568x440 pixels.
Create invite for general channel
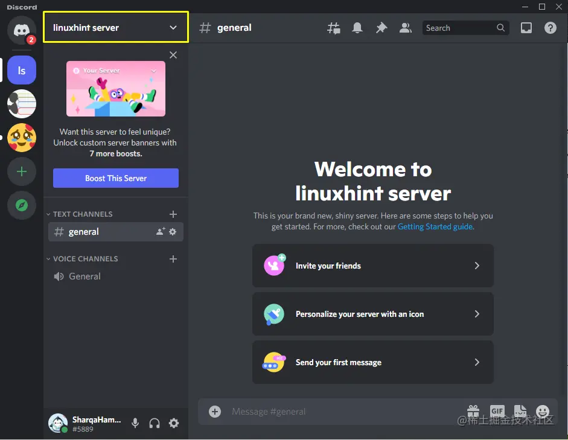pyautogui.click(x=161, y=231)
